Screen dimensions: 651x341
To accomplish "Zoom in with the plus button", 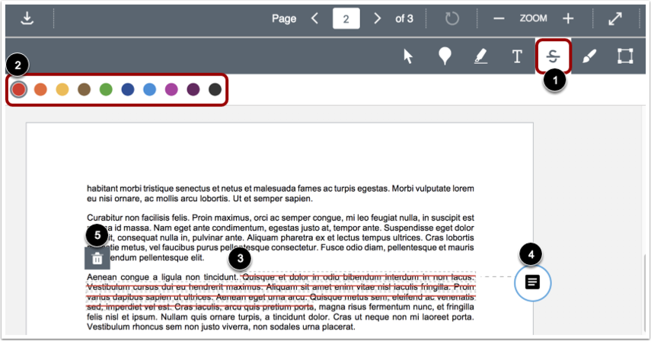I will [x=568, y=19].
